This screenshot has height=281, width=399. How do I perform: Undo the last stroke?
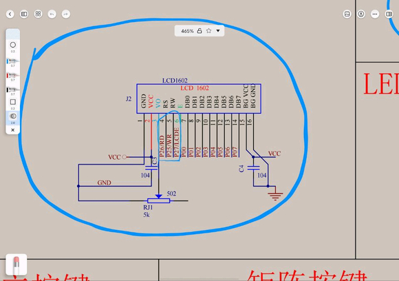coord(52,14)
